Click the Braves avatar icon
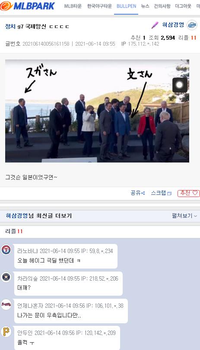 point(6,304)
